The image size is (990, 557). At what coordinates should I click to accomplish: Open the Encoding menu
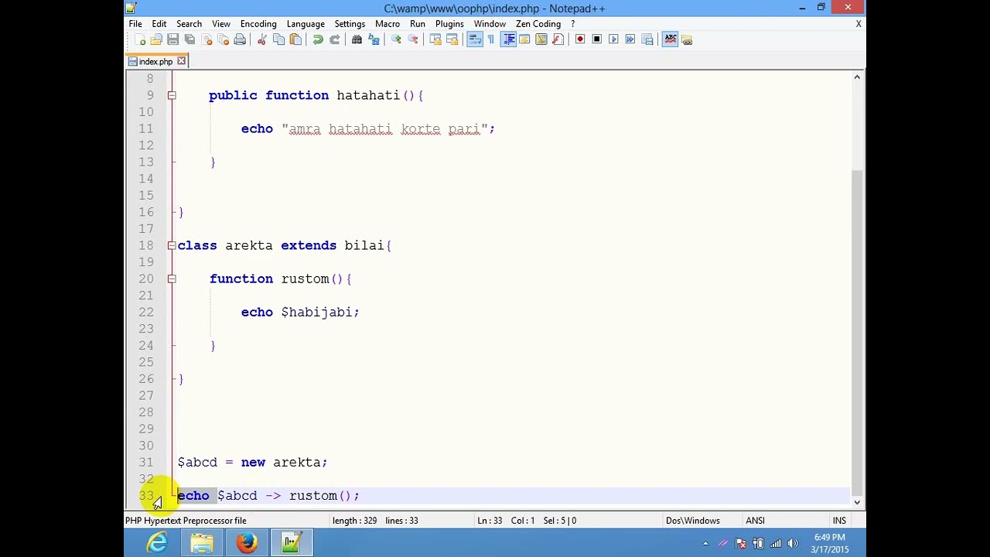258,24
